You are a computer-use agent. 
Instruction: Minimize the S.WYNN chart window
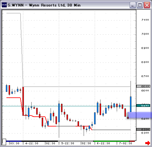pyautogui.click(x=133, y=5)
